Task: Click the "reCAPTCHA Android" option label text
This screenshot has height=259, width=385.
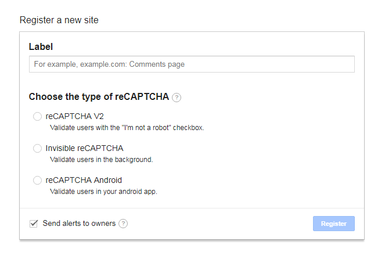Action: 84,180
